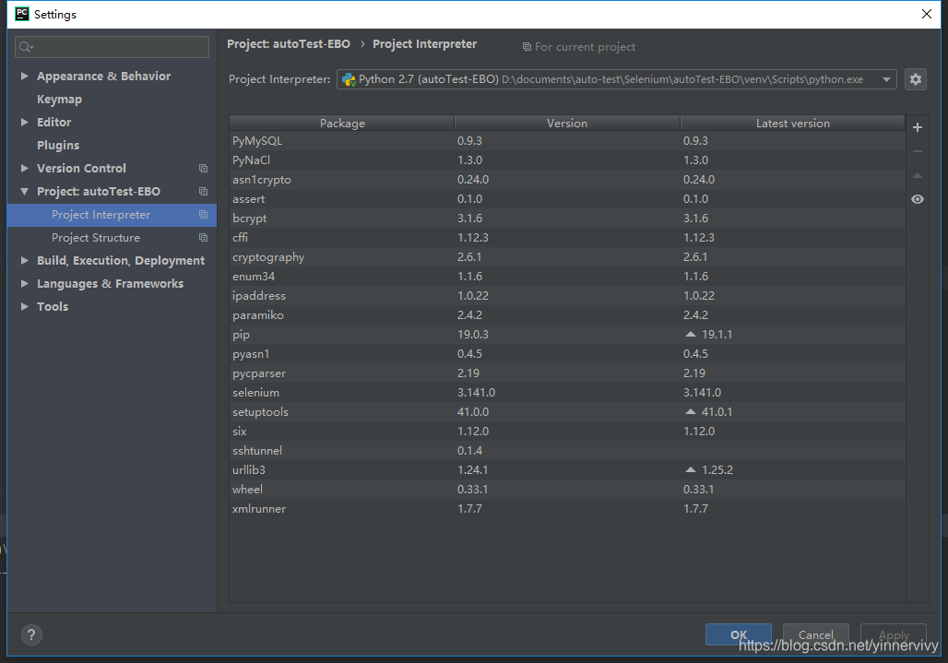The width and height of the screenshot is (948, 663).
Task: Click the settings search field
Action: coord(112,46)
